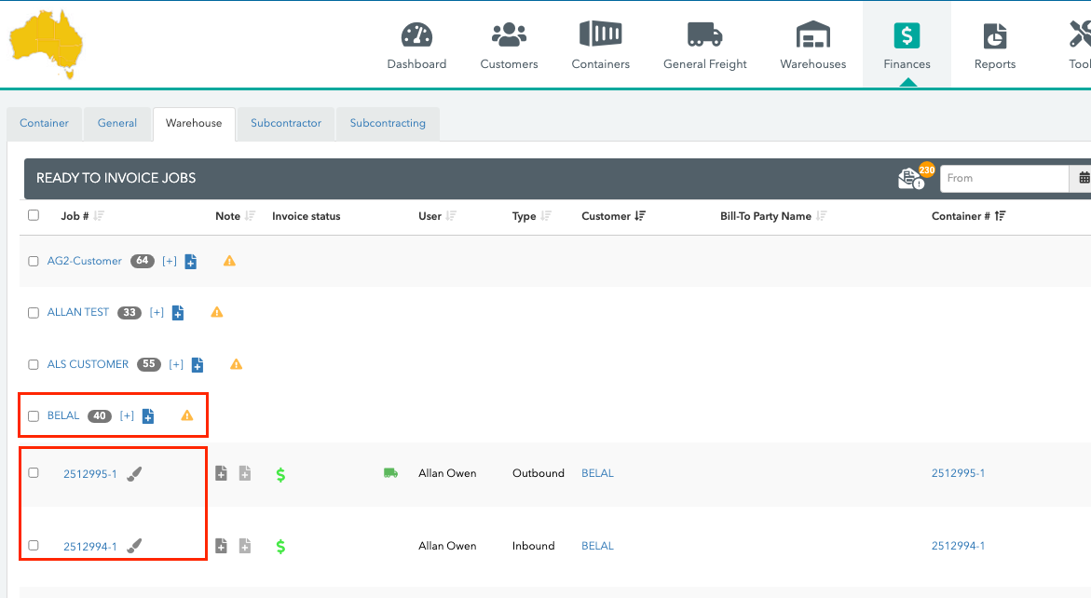Click the warning triangle in the BELAL row
Viewport: 1091px width, 598px height.
click(x=187, y=415)
